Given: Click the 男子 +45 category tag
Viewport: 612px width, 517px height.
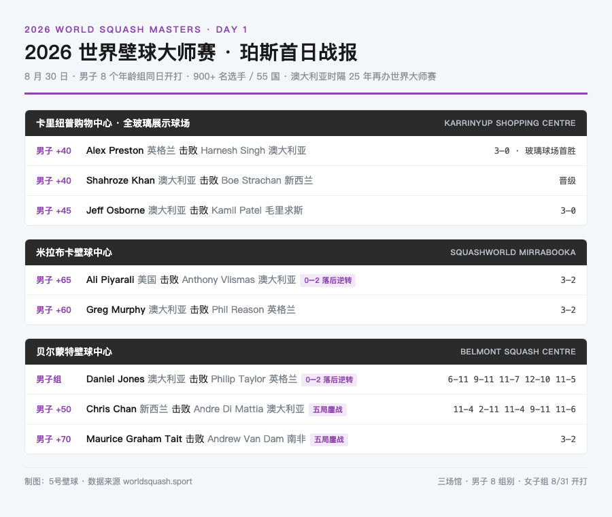Looking at the screenshot, I should pyautogui.click(x=54, y=211).
